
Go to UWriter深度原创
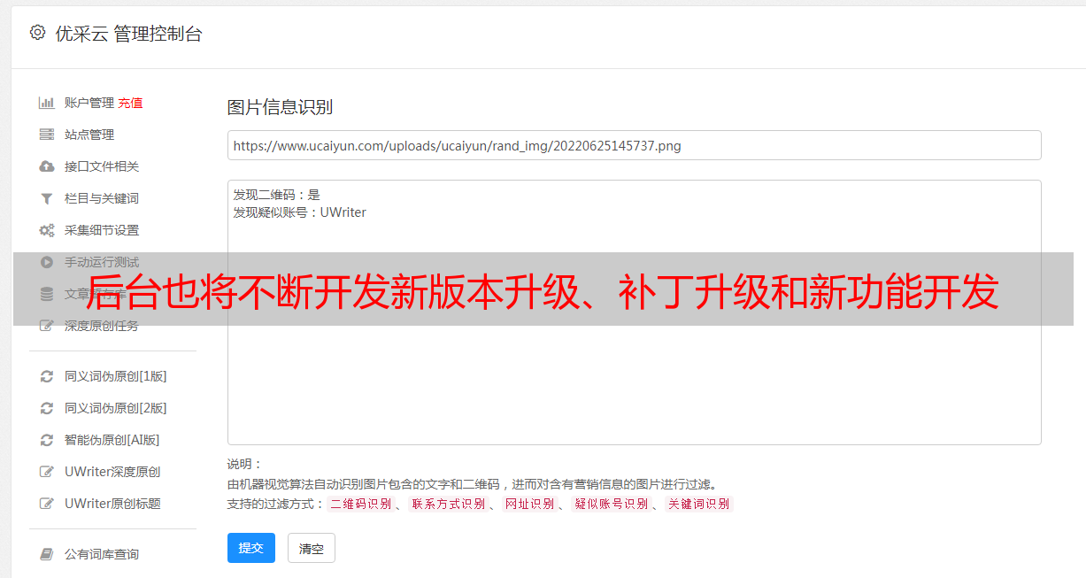click(x=112, y=472)
